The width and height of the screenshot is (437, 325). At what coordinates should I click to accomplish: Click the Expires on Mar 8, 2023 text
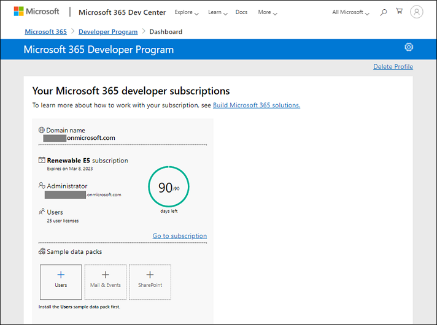(x=70, y=169)
